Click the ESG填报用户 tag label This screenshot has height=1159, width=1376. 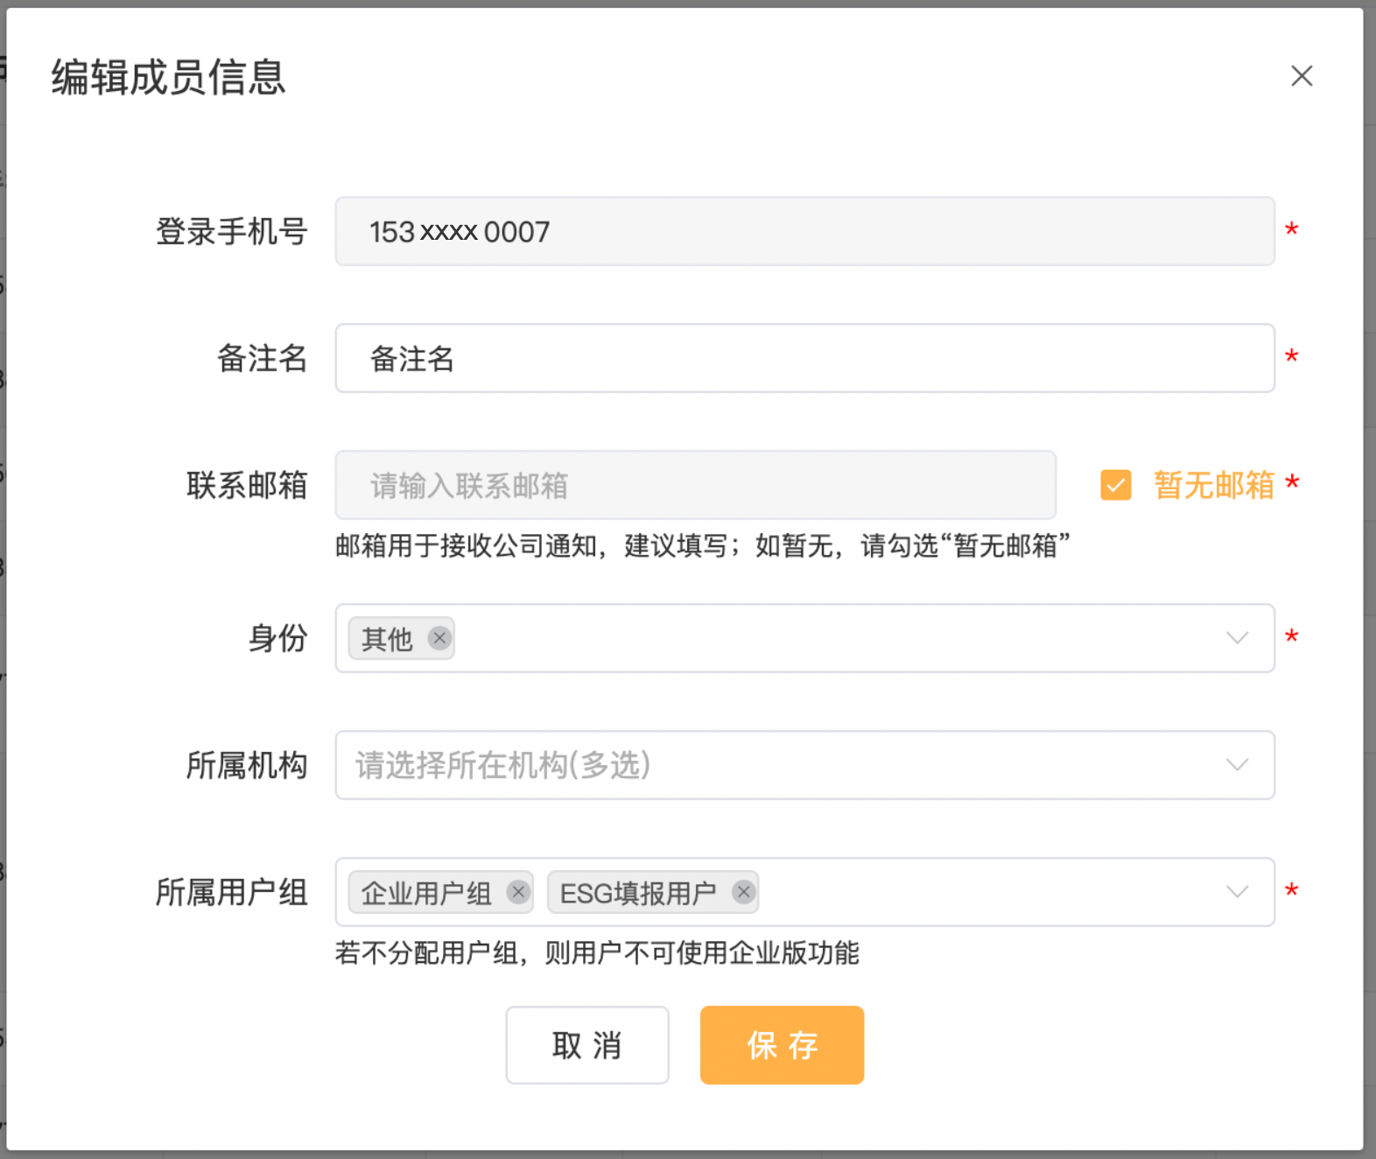[638, 893]
